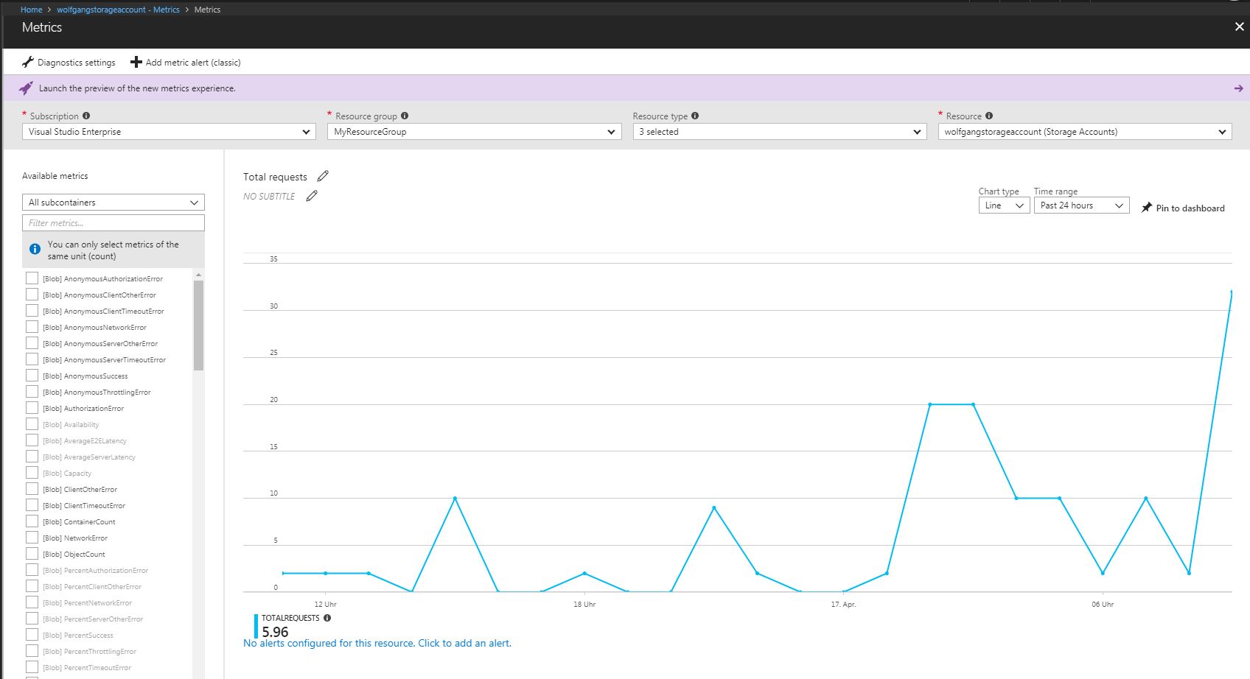This screenshot has height=679, width=1250.
Task: Open the Chart type dropdown
Action: coord(1003,205)
